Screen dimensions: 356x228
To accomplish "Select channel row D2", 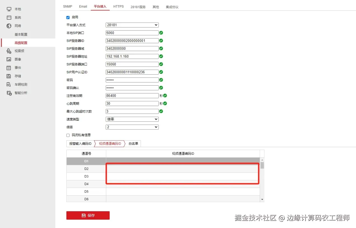I will (x=163, y=169).
